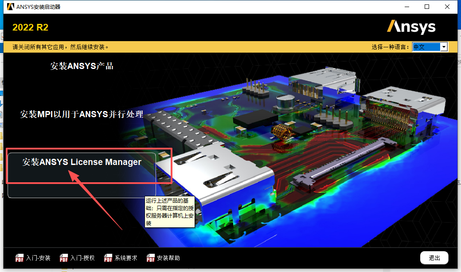Click the Ansys logo in the top right
The image size is (461, 272).
pyautogui.click(x=411, y=27)
